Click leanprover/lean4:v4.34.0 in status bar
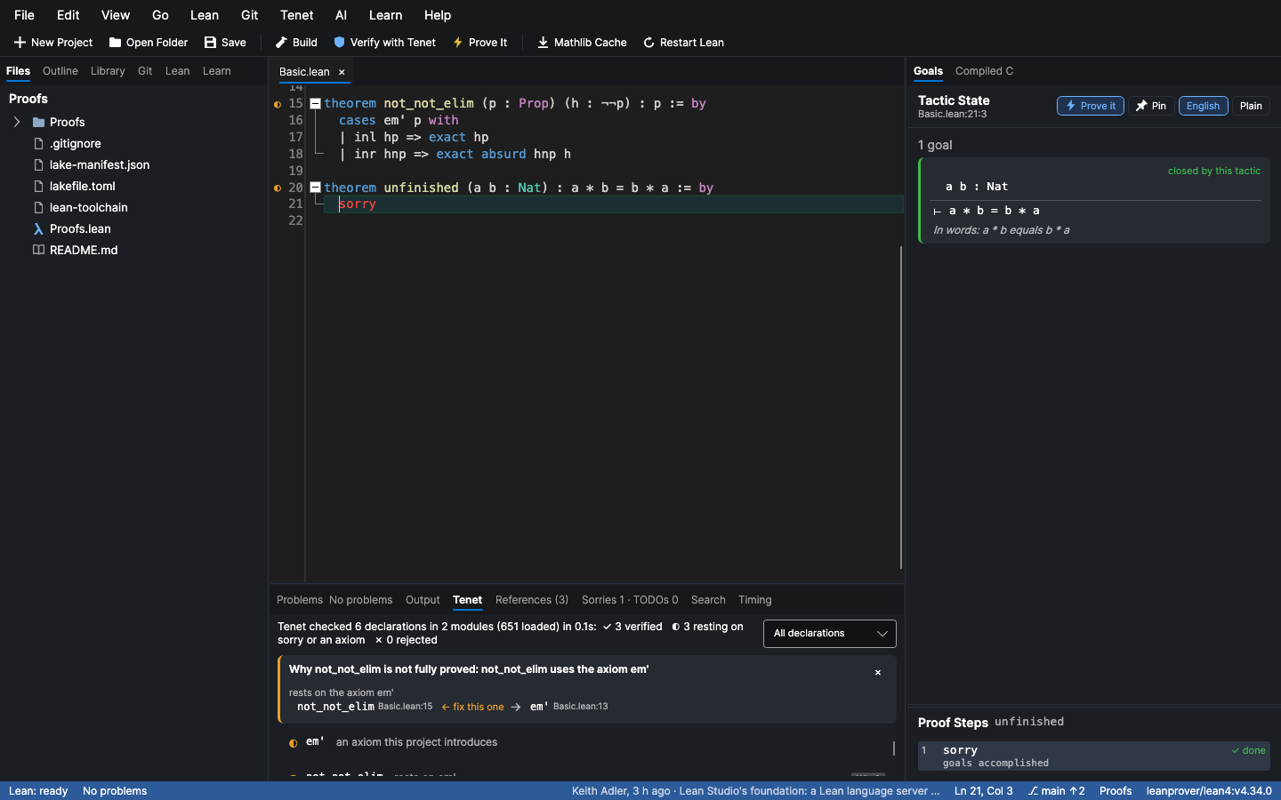This screenshot has width=1281, height=800. [1209, 791]
